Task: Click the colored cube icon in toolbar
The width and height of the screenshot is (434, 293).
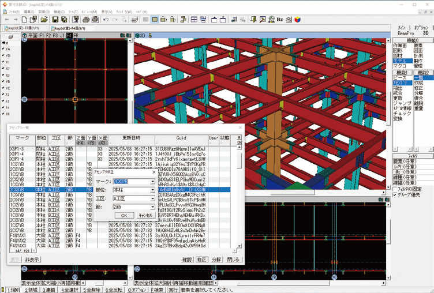Action: coord(297,20)
